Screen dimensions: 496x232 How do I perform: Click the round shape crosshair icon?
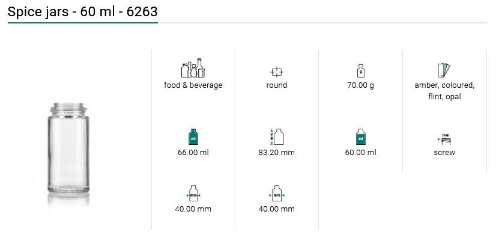(276, 72)
